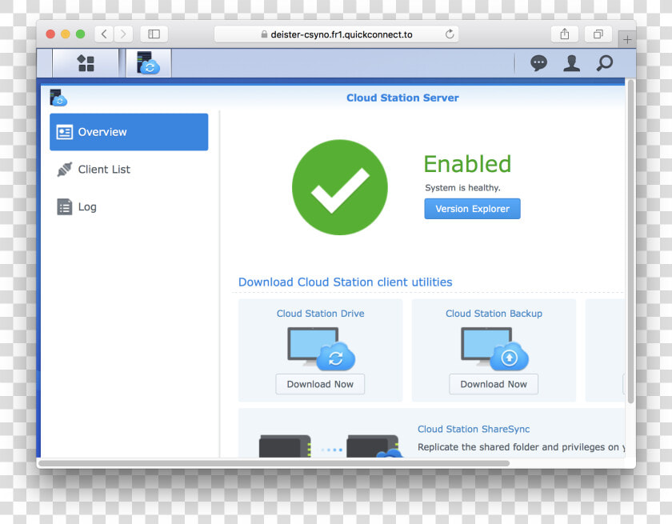Open the Client List section

[129, 170]
